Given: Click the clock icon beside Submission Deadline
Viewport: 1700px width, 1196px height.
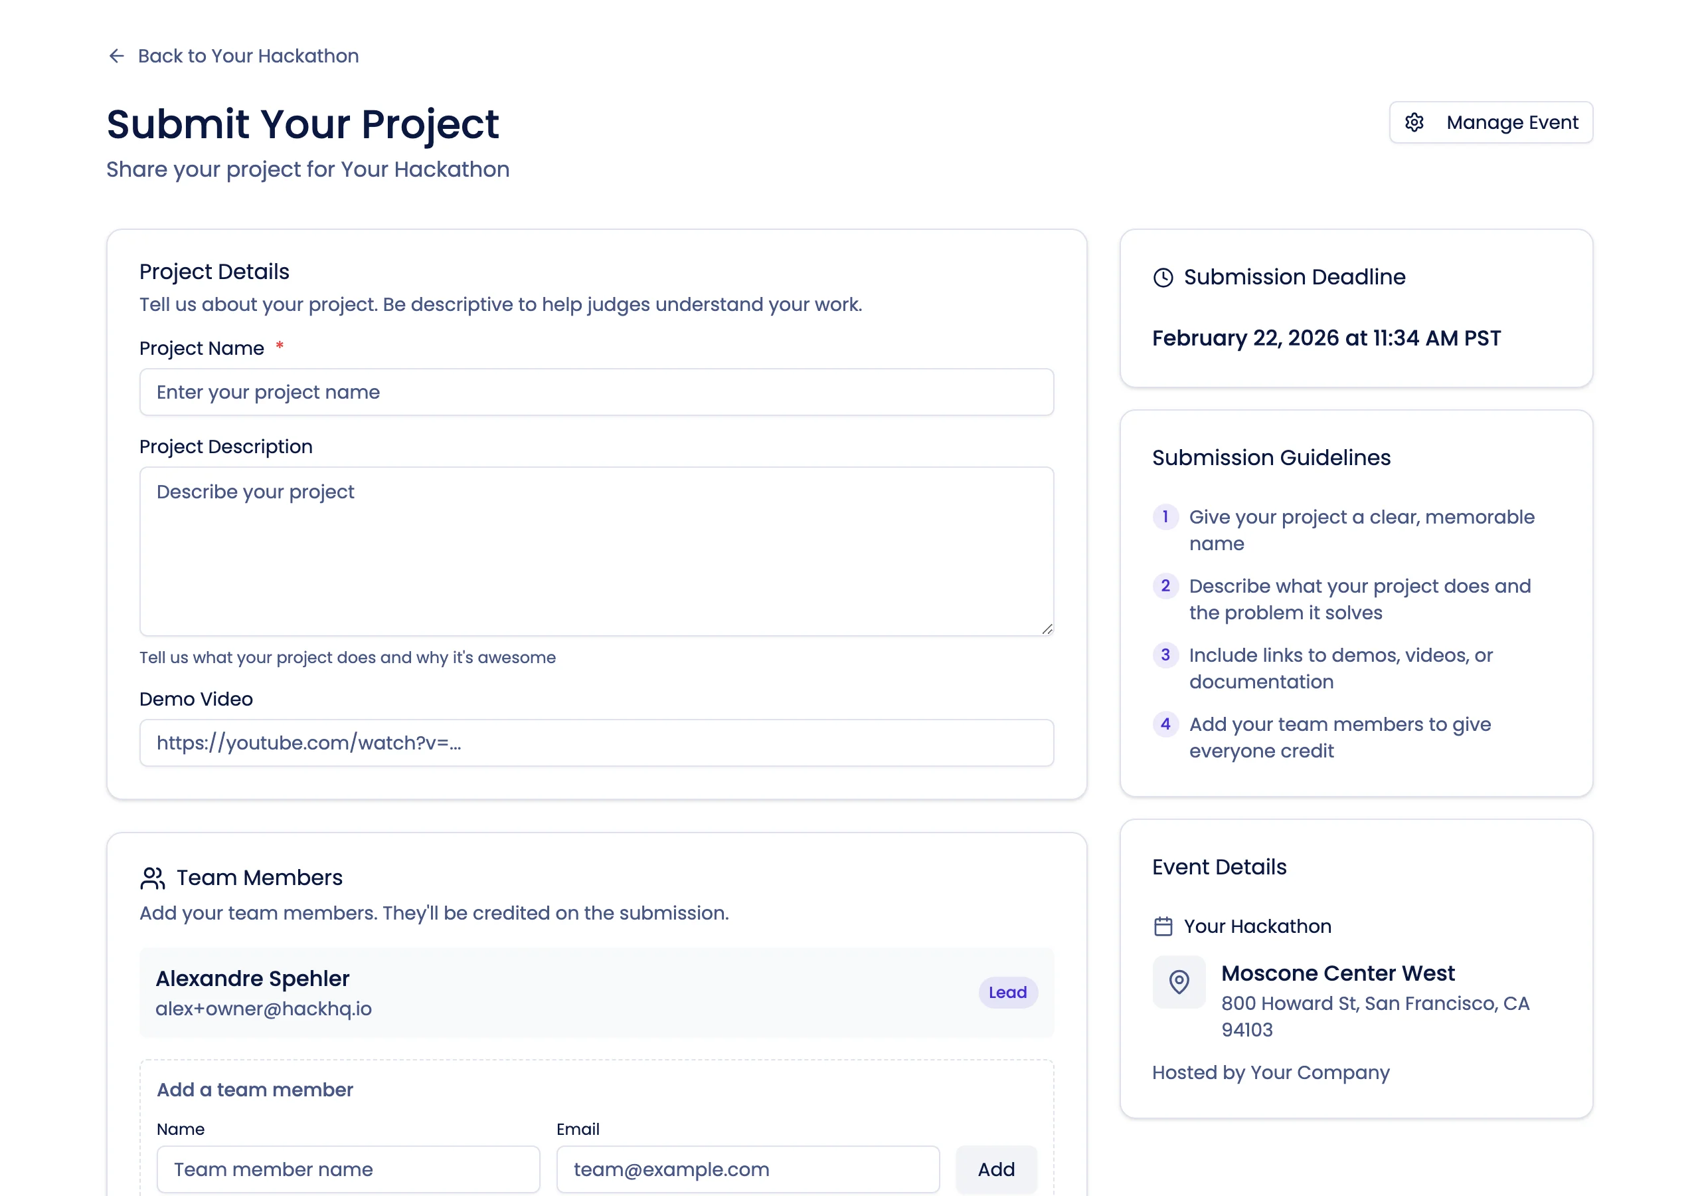Looking at the screenshot, I should 1163,277.
